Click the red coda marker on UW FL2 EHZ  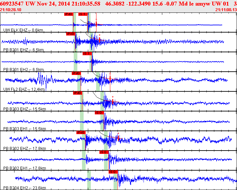(110, 79)
